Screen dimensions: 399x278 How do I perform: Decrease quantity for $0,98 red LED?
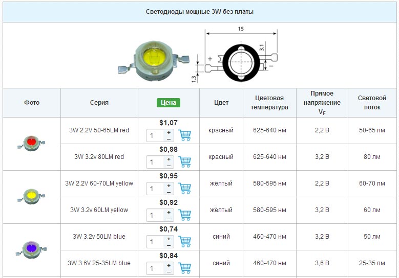click(169, 166)
